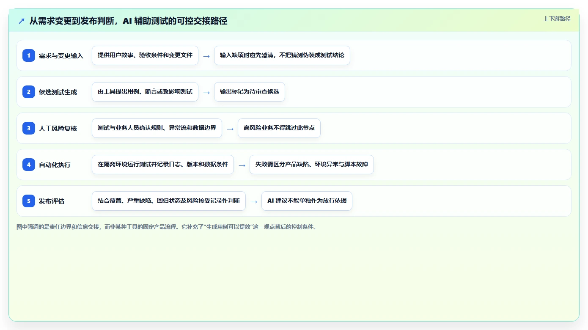
Task: Click the box AI 建议不能单独作为放行依据
Action: click(x=307, y=201)
